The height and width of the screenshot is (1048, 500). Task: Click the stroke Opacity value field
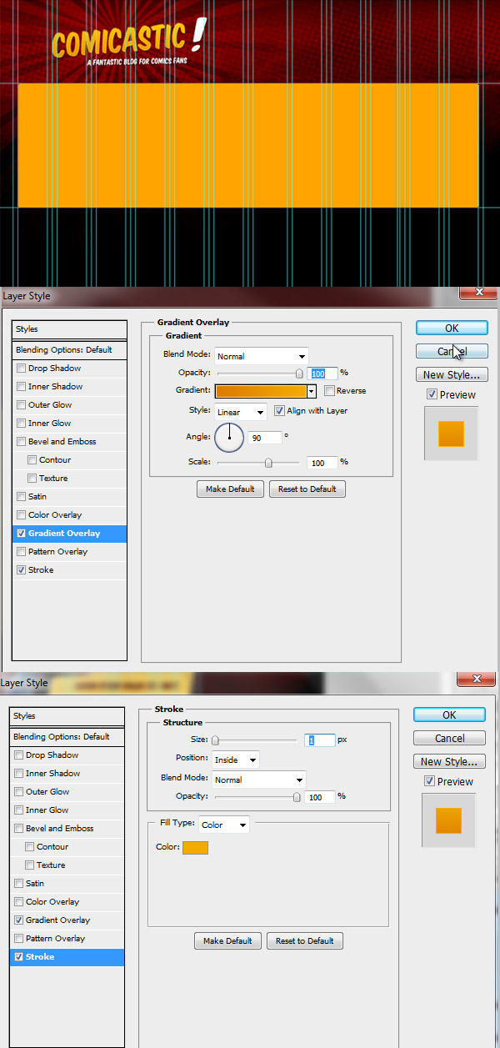coord(319,797)
